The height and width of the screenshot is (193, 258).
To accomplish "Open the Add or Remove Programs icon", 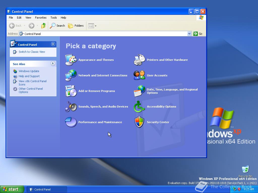I will 71,91.
